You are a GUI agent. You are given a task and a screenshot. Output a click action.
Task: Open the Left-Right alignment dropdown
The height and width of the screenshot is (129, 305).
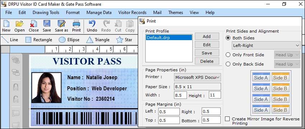tap(266, 46)
